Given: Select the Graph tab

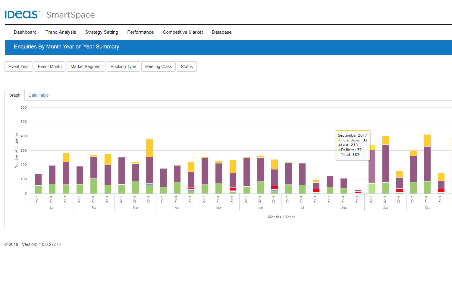Looking at the screenshot, I should 14,95.
